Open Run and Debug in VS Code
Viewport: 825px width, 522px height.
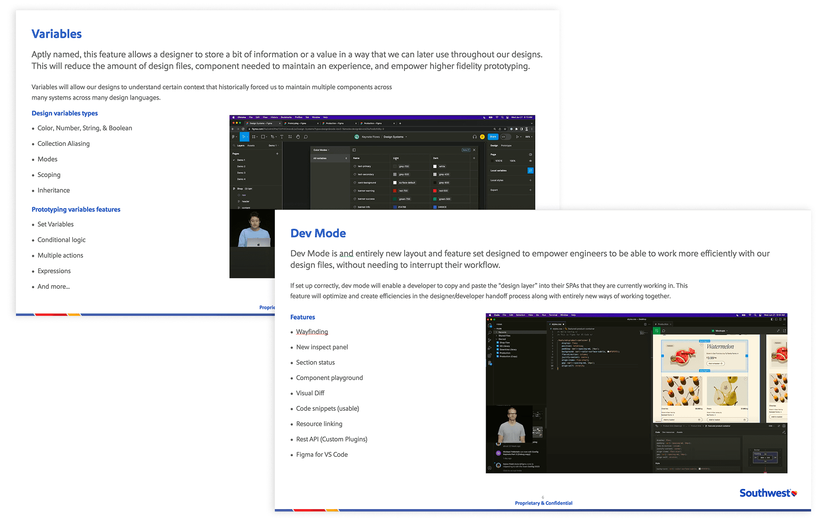(x=489, y=348)
